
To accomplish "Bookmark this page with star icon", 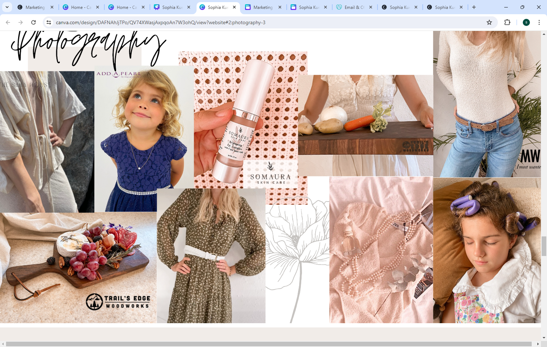I will [x=489, y=22].
